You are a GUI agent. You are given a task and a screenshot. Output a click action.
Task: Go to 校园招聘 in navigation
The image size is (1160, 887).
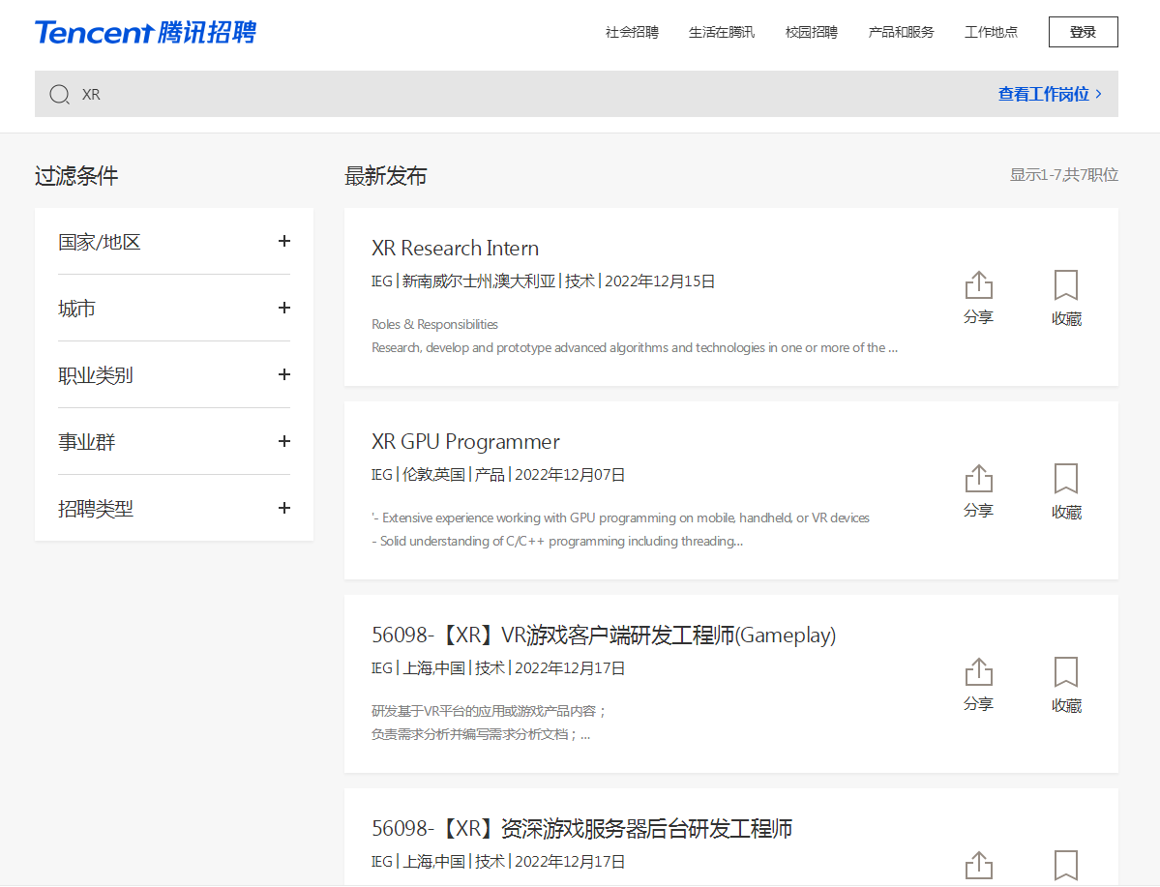click(x=811, y=32)
